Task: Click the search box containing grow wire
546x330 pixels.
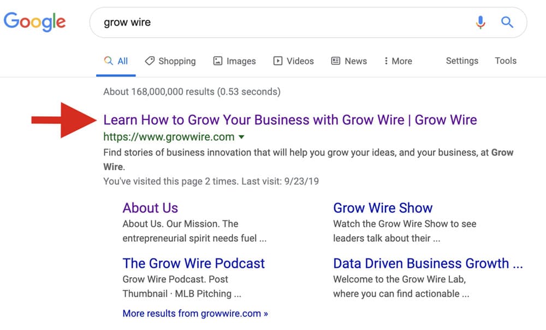Action: (x=308, y=22)
